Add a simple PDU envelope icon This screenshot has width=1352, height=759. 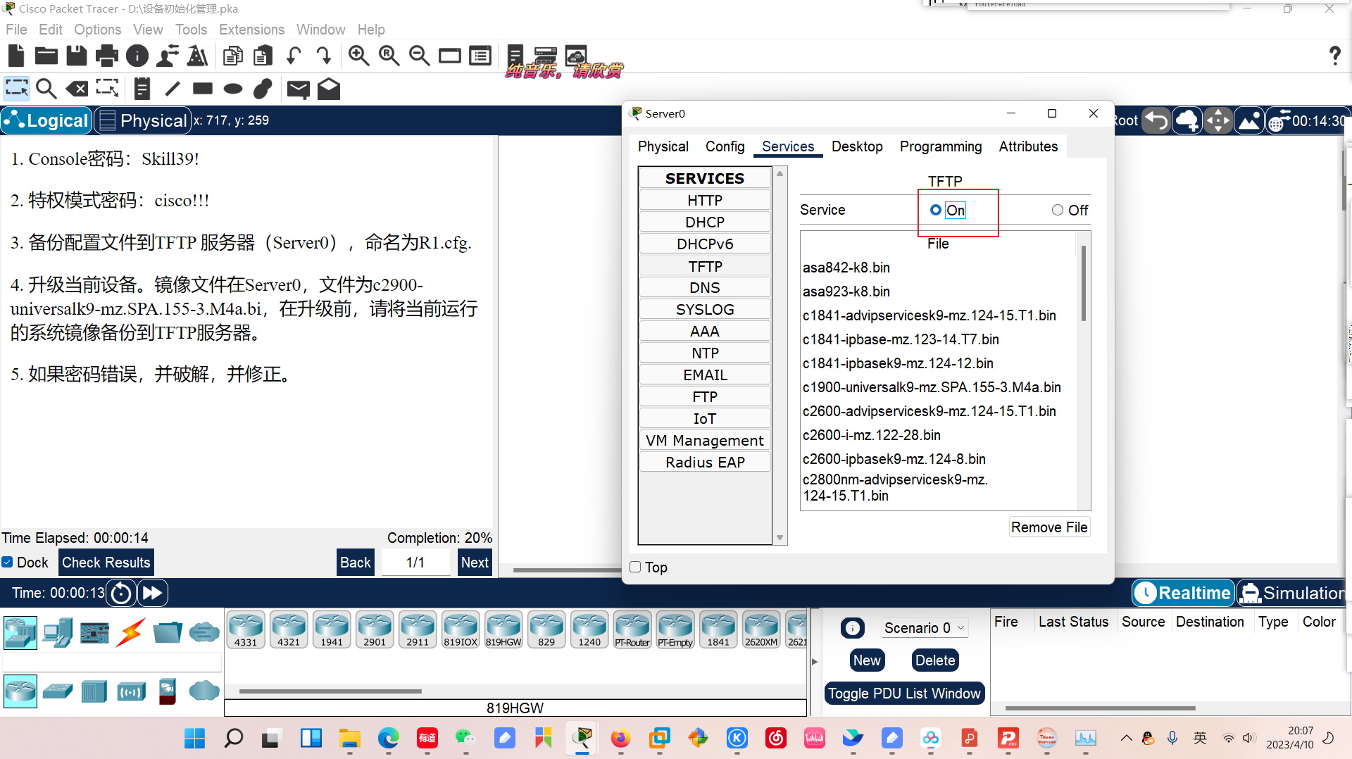299,89
